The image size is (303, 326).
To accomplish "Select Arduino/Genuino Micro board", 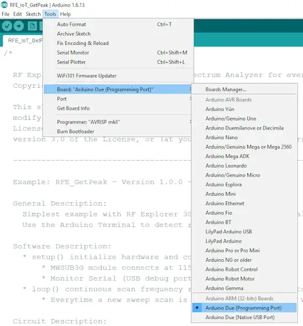I will click(245, 175).
